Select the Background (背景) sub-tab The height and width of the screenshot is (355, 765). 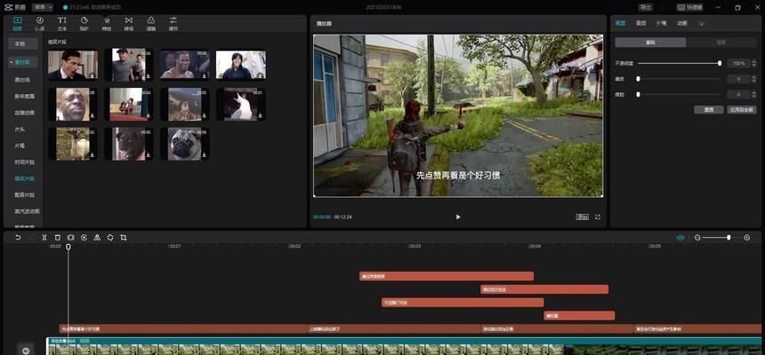pos(721,43)
